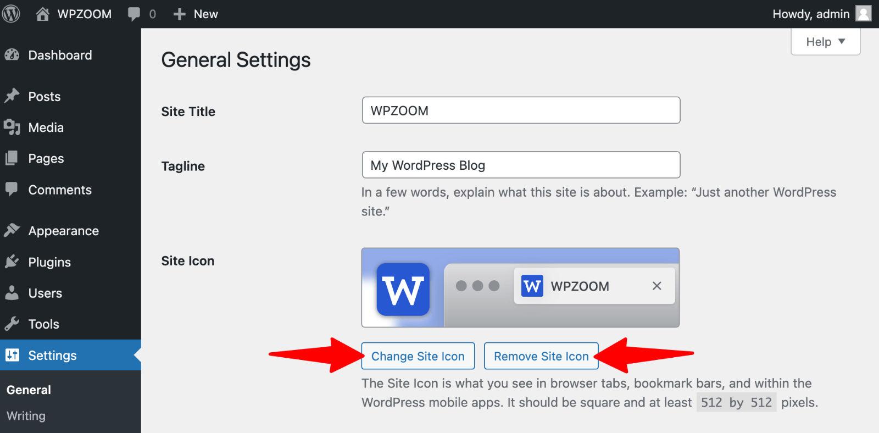The height and width of the screenshot is (433, 879).
Task: Click the Remove Site Icon button
Action: (541, 356)
